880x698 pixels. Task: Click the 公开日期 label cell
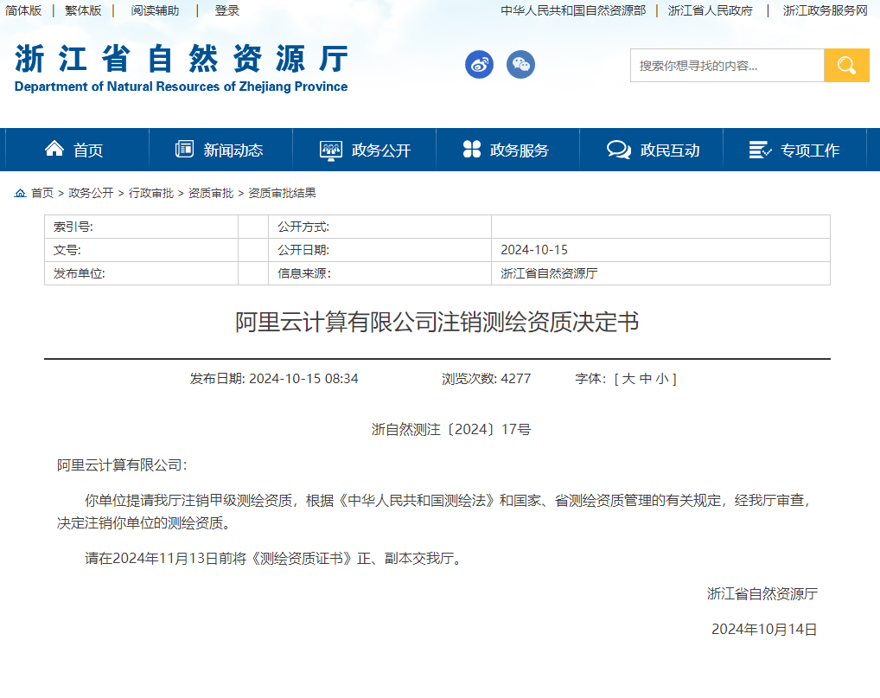[379, 250]
